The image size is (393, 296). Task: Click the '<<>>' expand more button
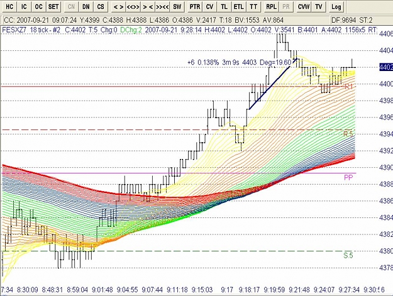133,6
